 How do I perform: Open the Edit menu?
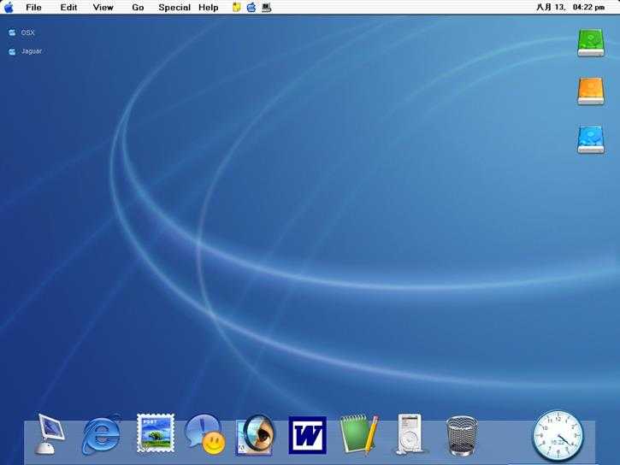pos(68,8)
